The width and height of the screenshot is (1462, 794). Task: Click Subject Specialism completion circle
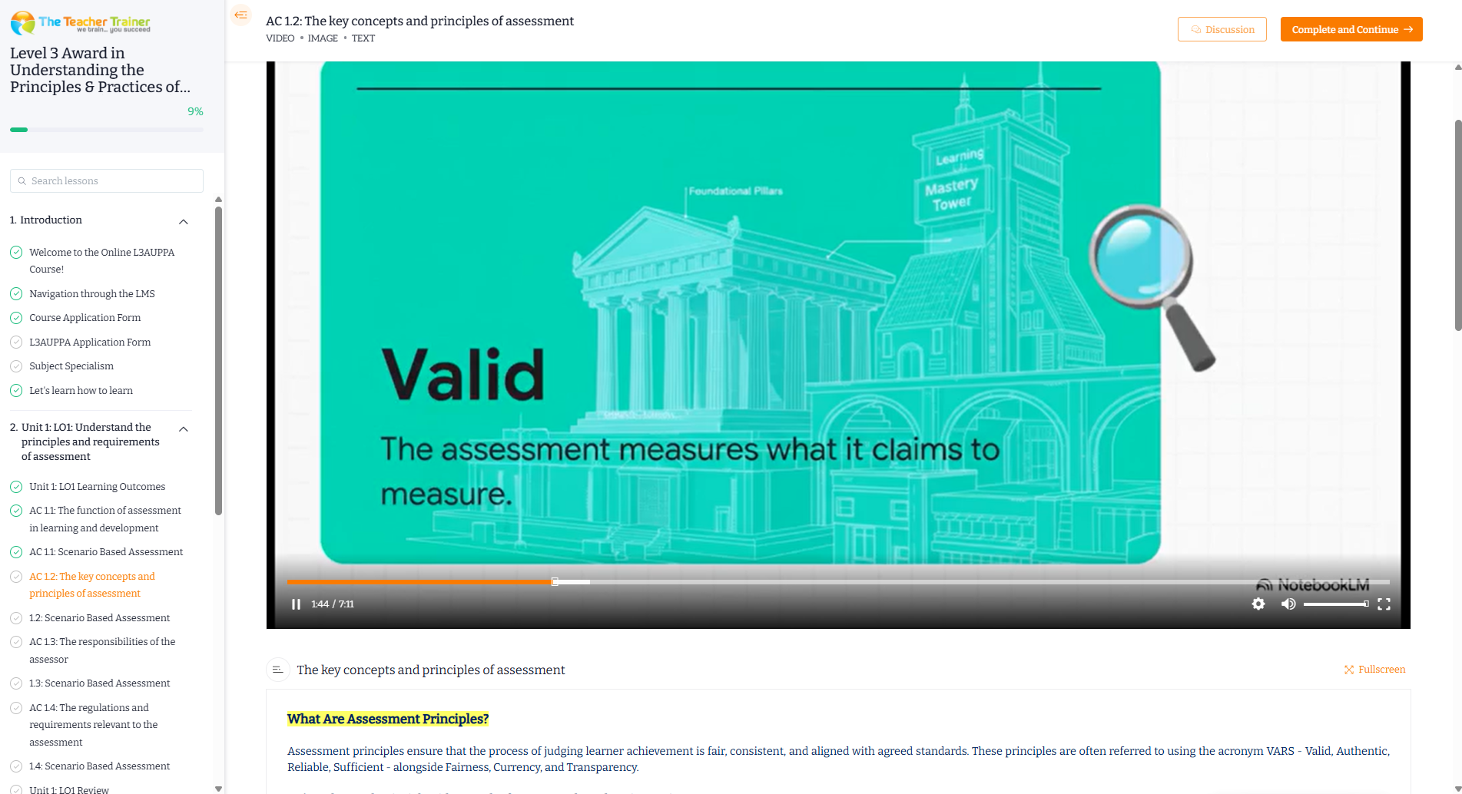(x=16, y=366)
